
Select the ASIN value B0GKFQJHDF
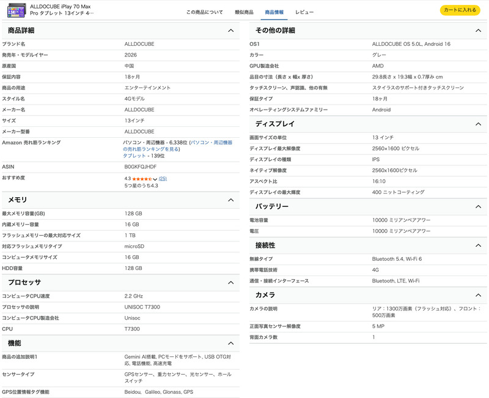pos(141,167)
